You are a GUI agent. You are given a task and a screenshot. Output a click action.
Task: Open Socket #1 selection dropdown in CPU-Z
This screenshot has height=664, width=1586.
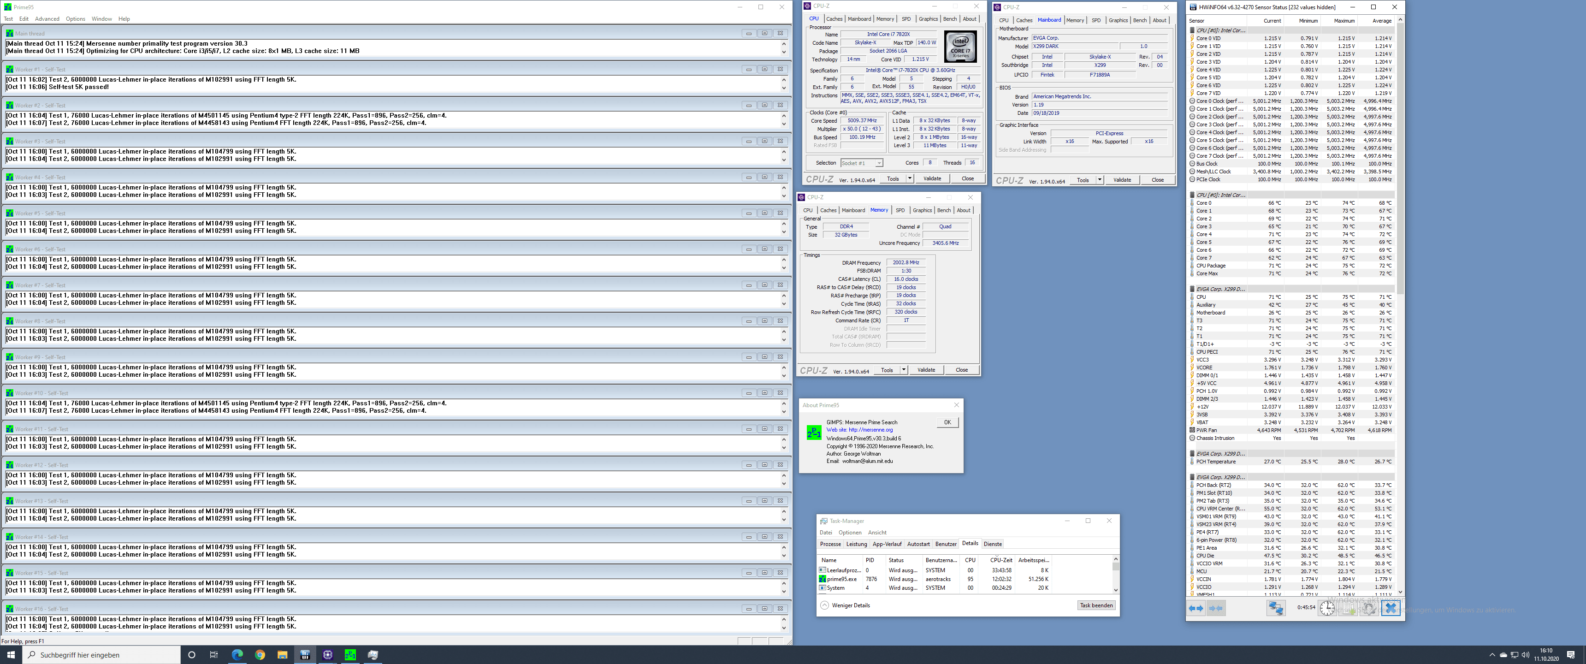879,163
